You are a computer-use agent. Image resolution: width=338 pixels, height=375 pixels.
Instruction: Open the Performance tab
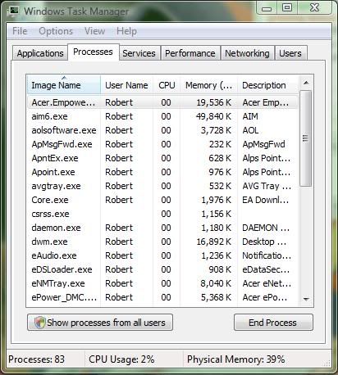tap(190, 53)
